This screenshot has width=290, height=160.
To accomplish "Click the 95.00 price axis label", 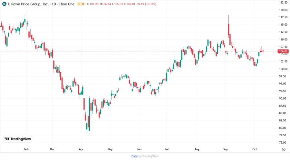I will (283, 84).
